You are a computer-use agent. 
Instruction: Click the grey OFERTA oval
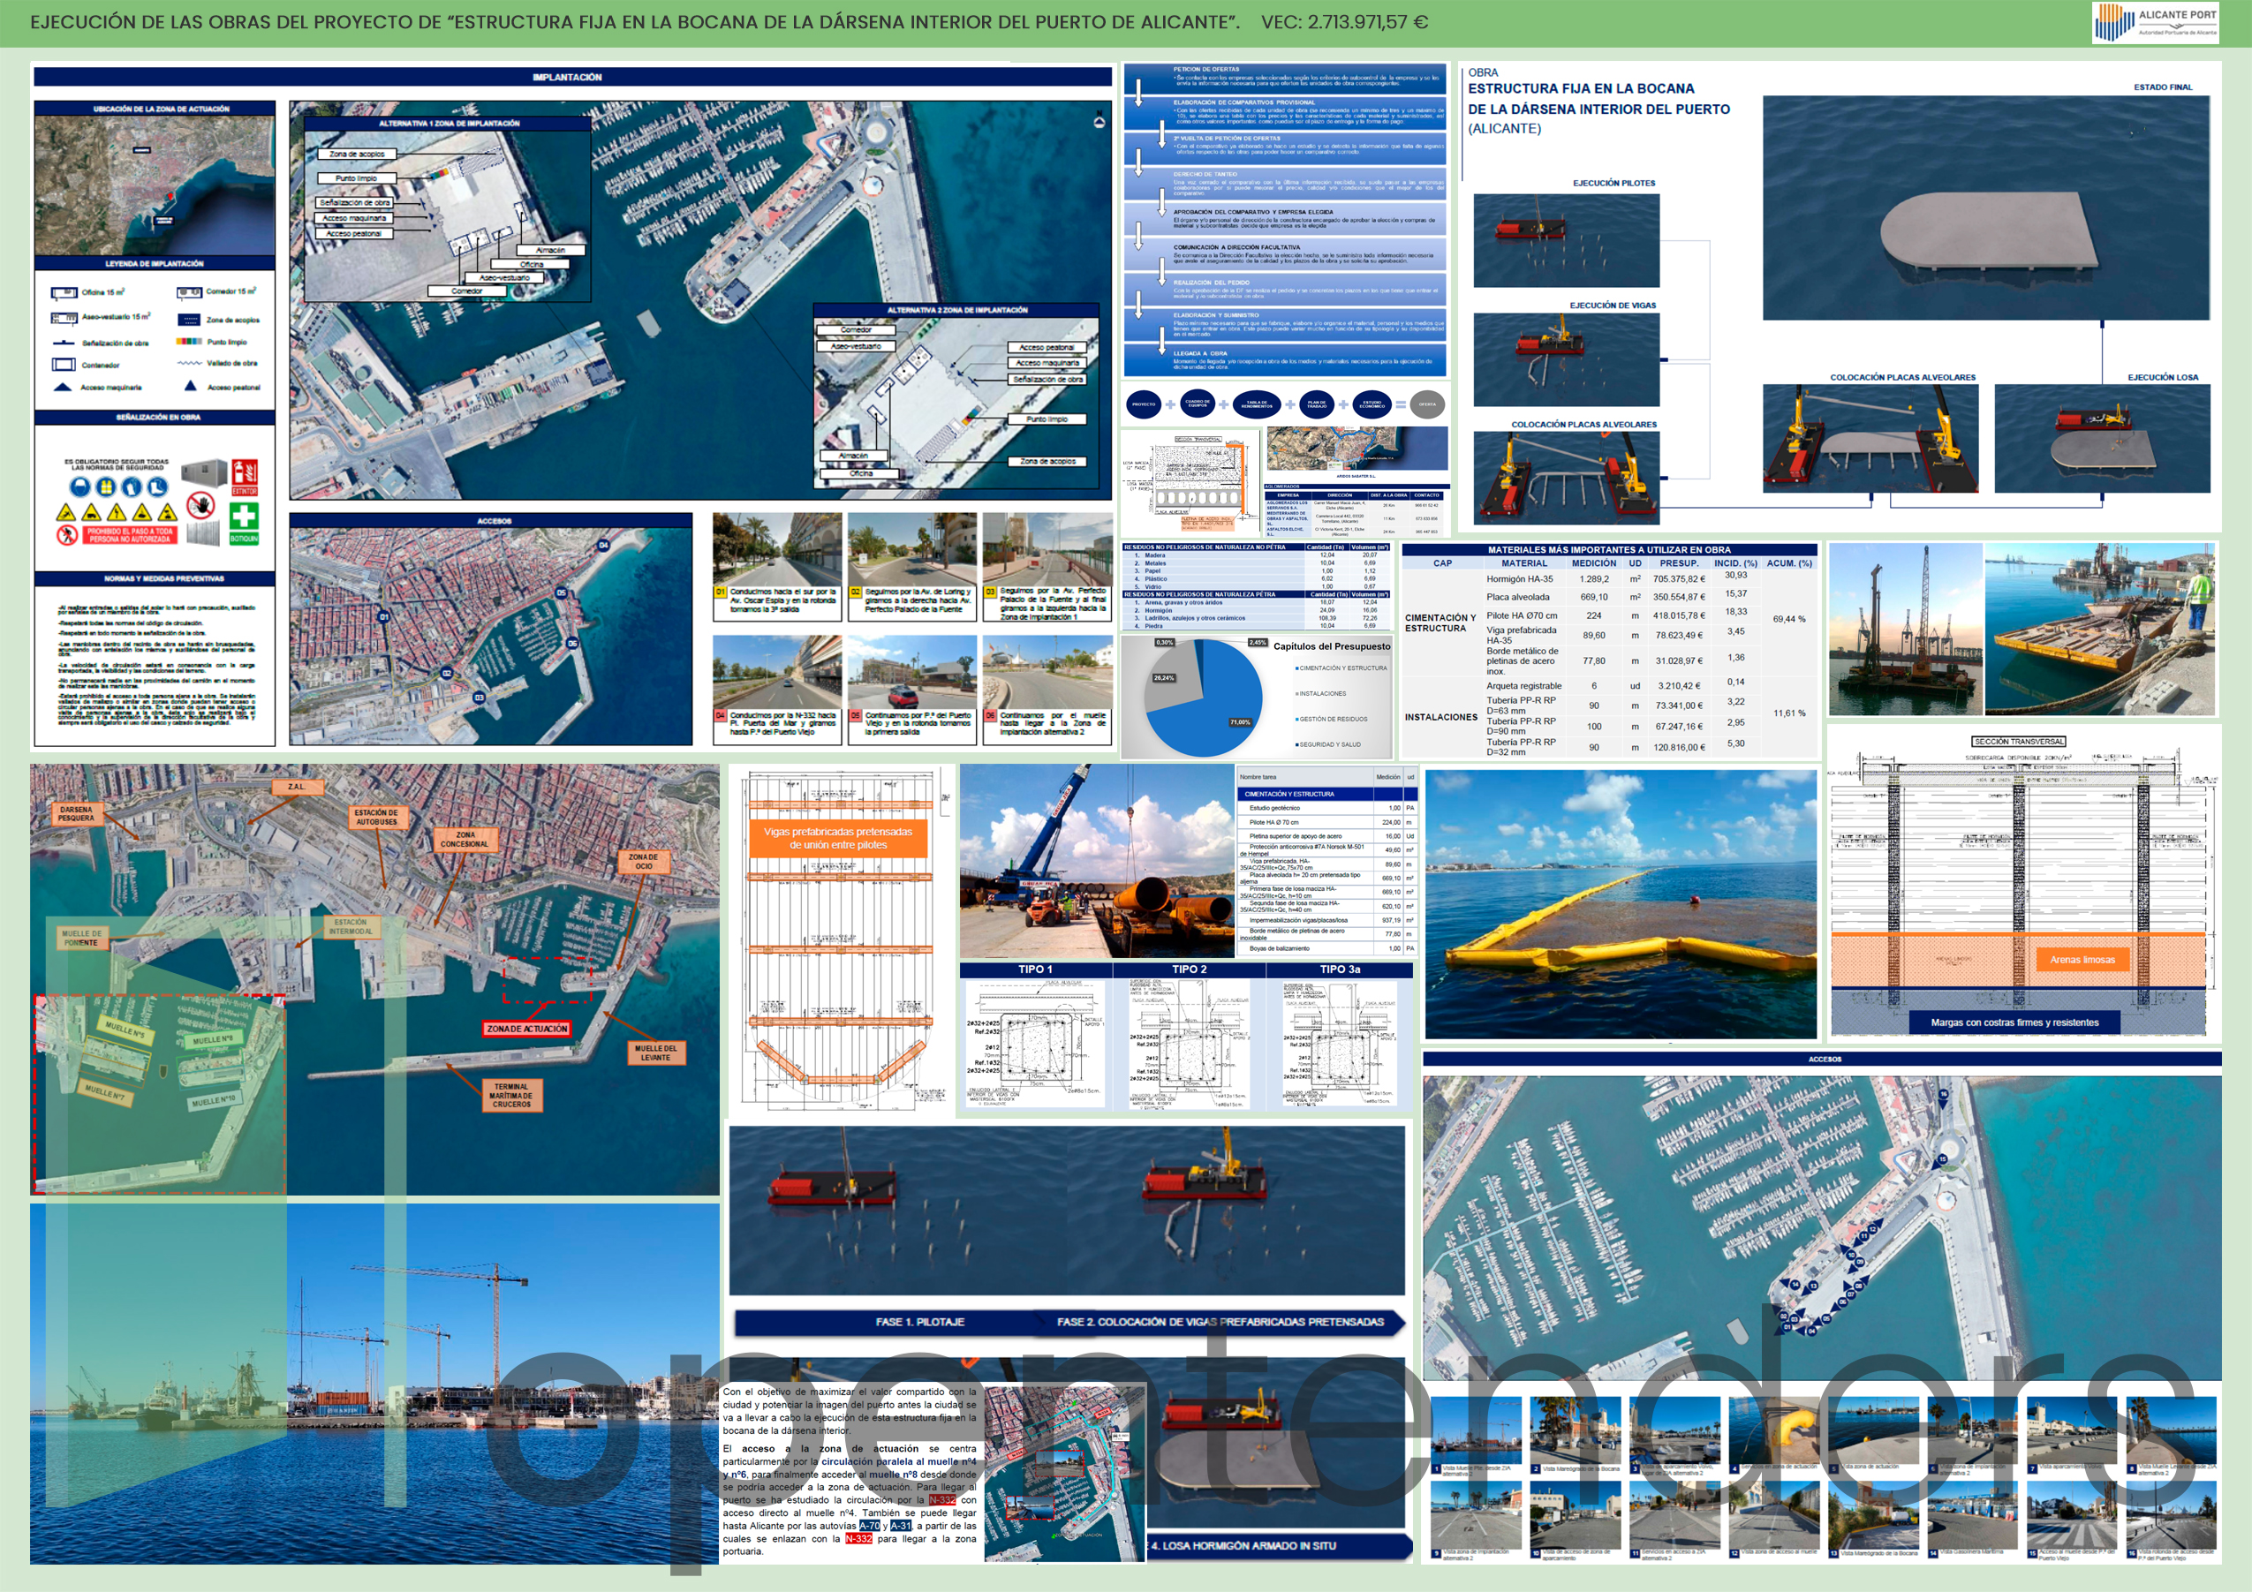(x=1427, y=404)
